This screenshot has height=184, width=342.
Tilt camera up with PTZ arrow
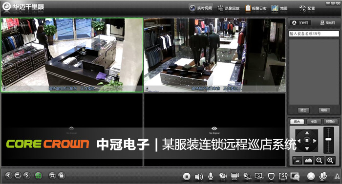(307, 132)
